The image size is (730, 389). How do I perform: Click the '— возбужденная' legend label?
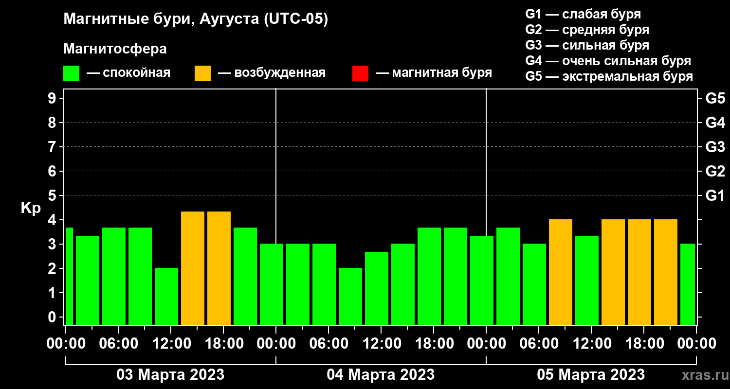pyautogui.click(x=272, y=73)
